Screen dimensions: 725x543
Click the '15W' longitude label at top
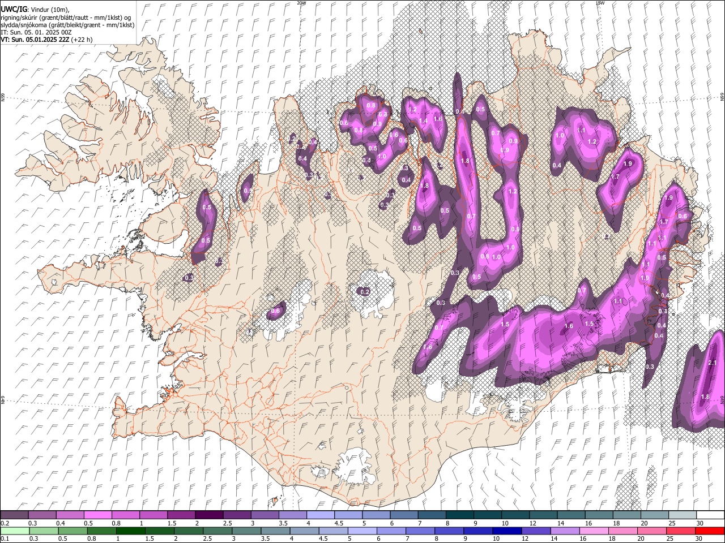pyautogui.click(x=600, y=3)
